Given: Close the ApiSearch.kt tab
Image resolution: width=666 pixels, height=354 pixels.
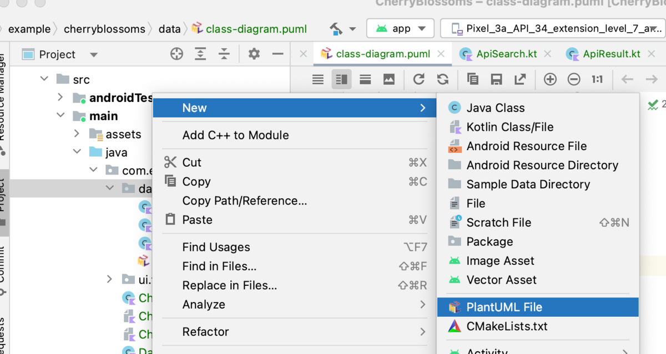Looking at the screenshot, I should [x=548, y=54].
